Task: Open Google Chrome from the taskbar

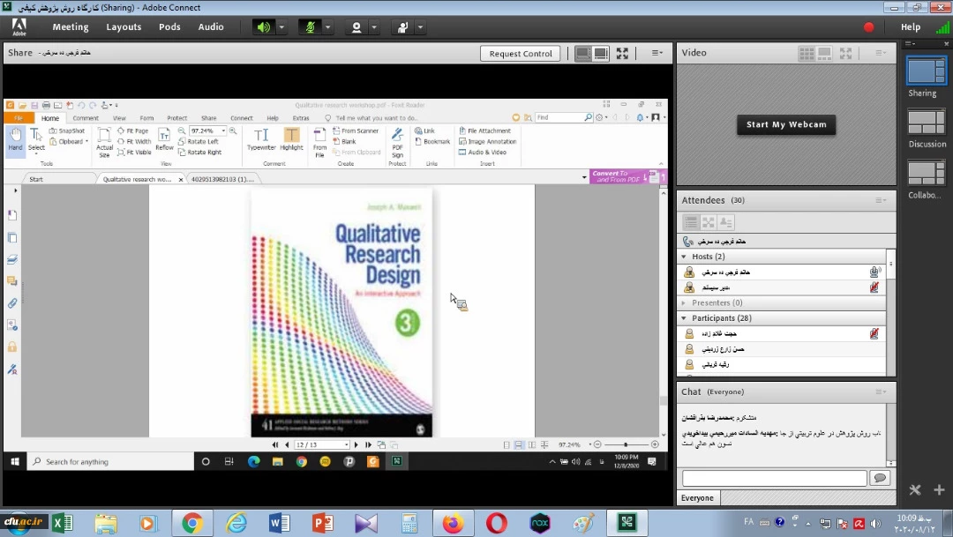Action: coord(191,524)
